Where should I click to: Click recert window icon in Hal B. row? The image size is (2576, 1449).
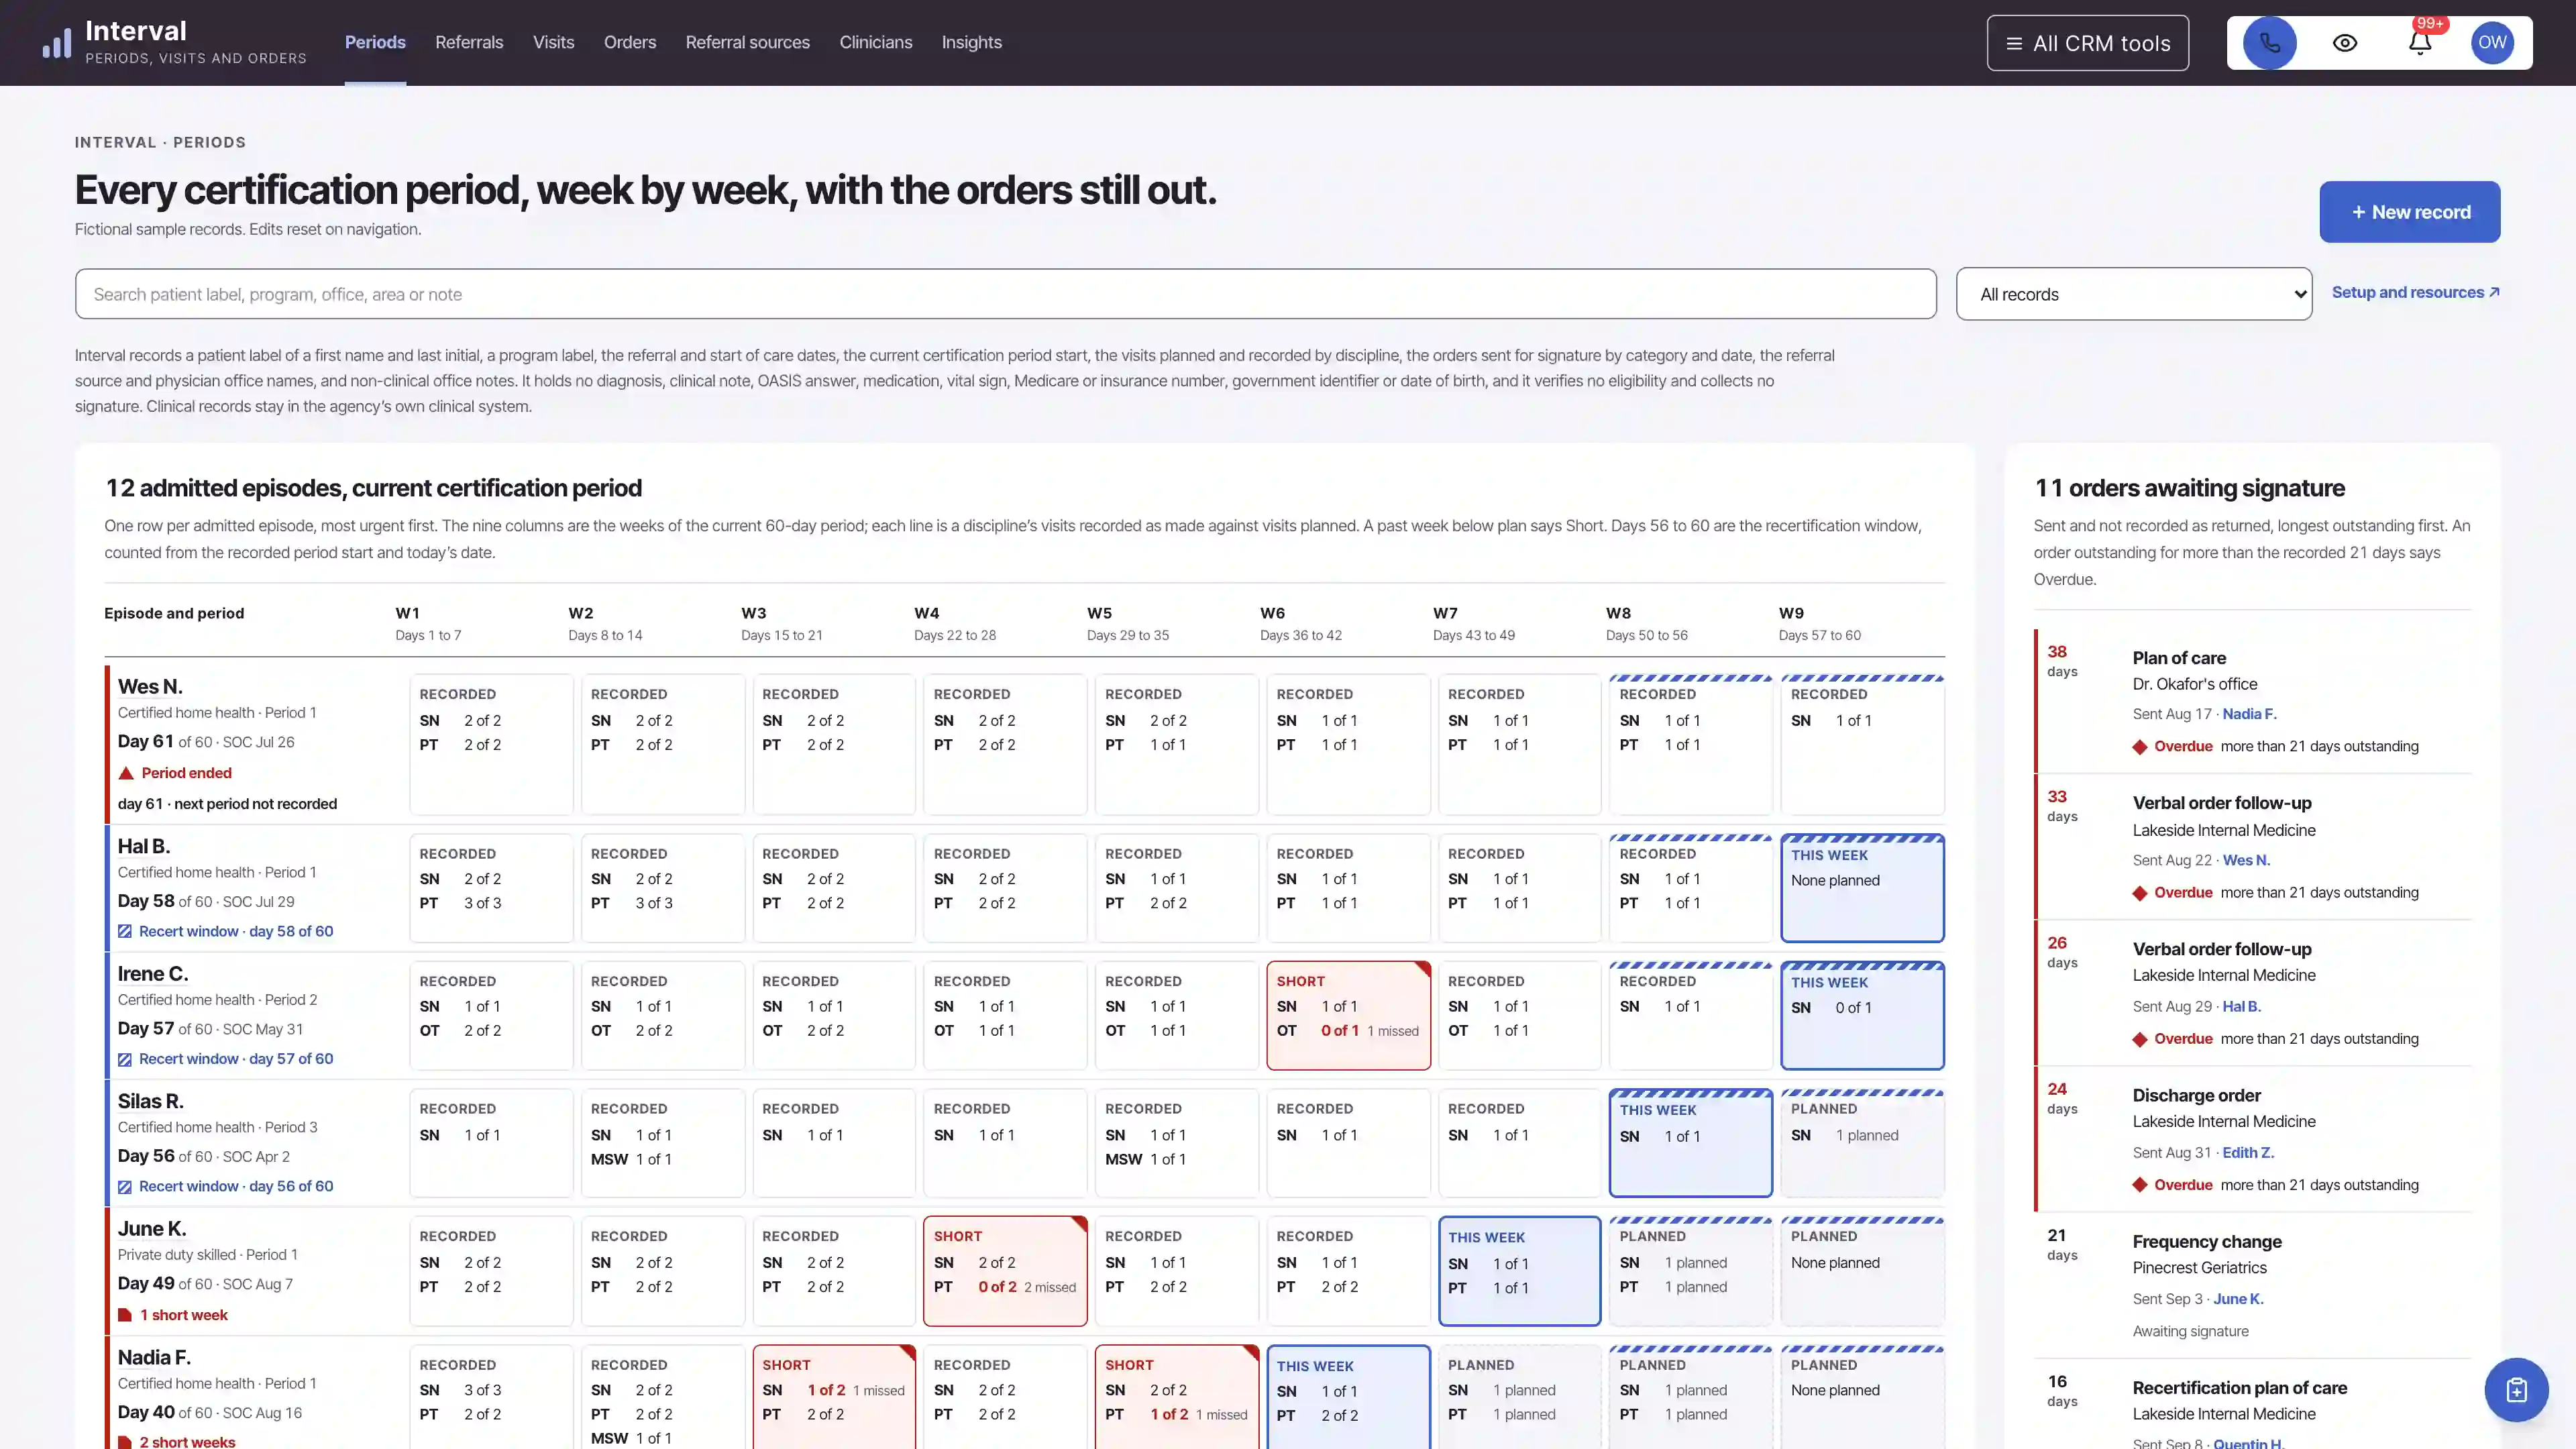click(x=125, y=931)
